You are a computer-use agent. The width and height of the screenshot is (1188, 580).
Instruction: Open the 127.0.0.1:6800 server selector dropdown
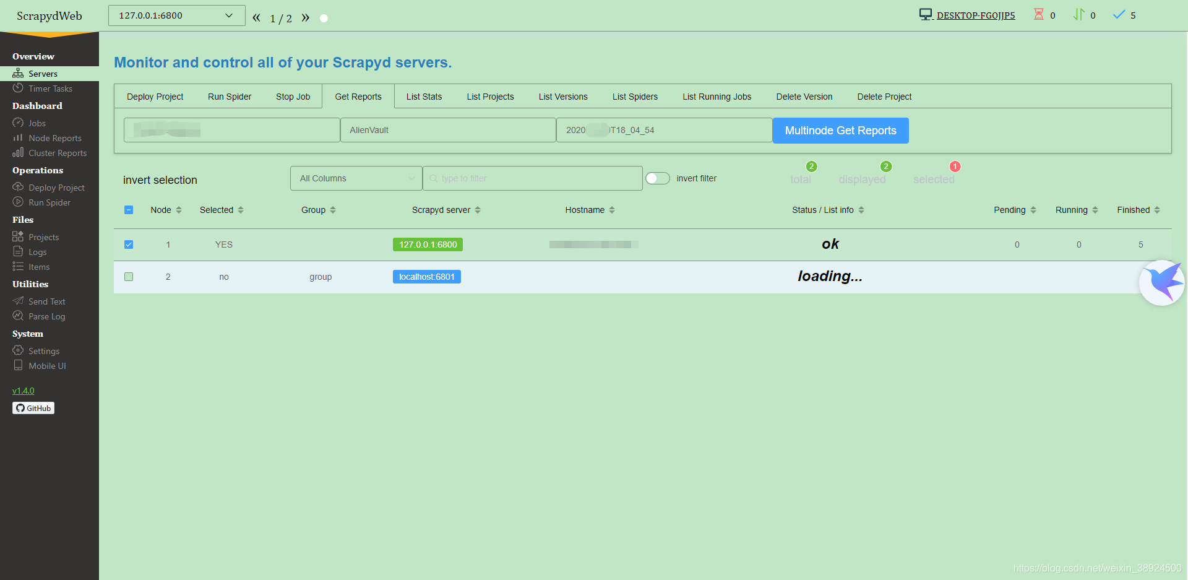tap(176, 15)
